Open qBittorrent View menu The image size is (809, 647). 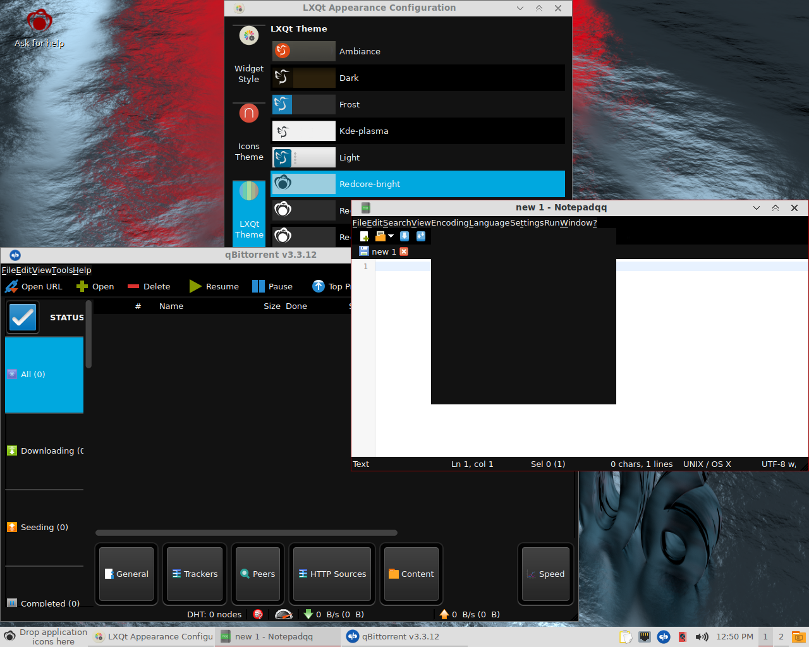click(x=42, y=270)
